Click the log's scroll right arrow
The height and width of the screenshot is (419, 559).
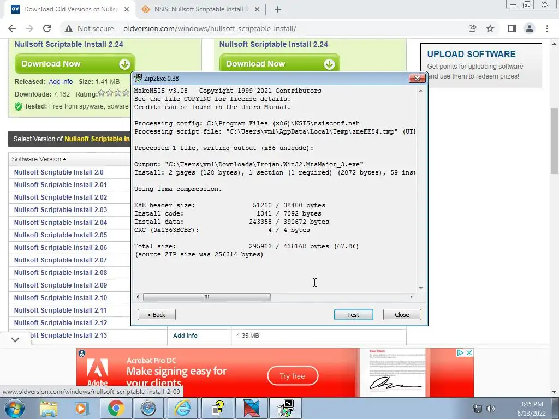(411, 297)
